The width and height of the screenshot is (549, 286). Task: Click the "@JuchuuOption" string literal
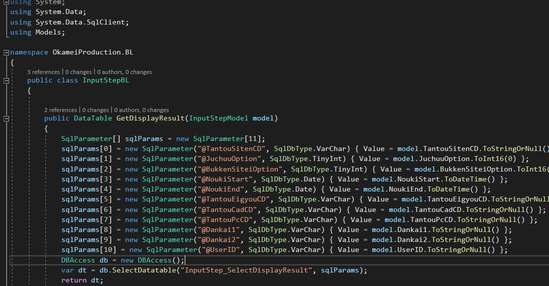pyautogui.click(x=229, y=158)
